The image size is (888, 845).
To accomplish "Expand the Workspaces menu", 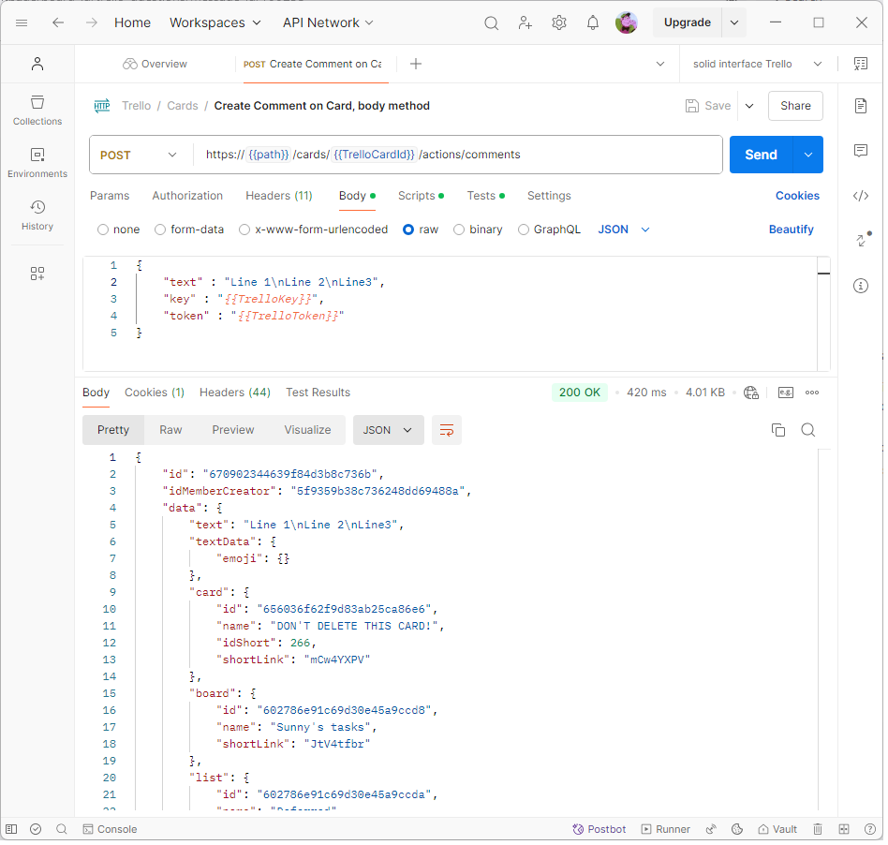I will 215,22.
